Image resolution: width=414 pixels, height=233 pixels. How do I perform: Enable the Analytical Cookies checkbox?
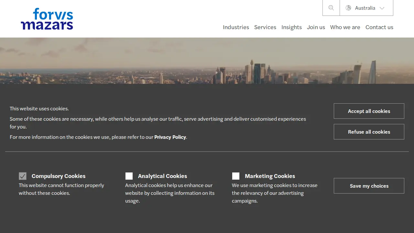(129, 176)
